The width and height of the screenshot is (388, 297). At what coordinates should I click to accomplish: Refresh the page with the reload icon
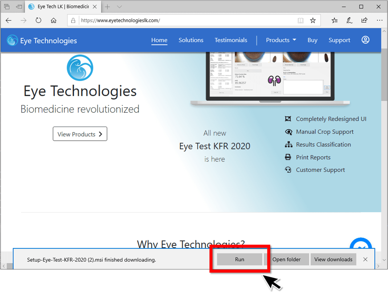pos(38,20)
